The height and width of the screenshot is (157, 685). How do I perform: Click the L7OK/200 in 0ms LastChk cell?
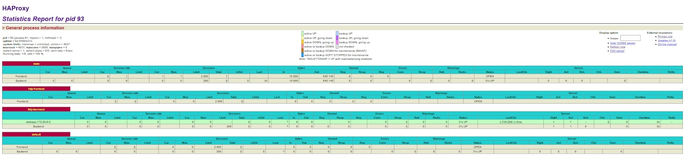coord(511,122)
